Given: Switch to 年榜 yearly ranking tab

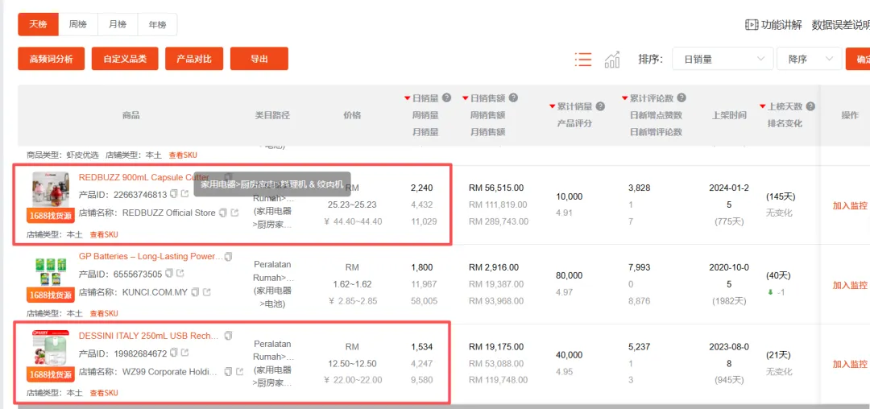Looking at the screenshot, I should pyautogui.click(x=158, y=24).
